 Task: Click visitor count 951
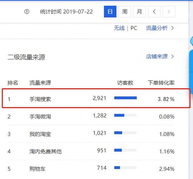[102, 150]
